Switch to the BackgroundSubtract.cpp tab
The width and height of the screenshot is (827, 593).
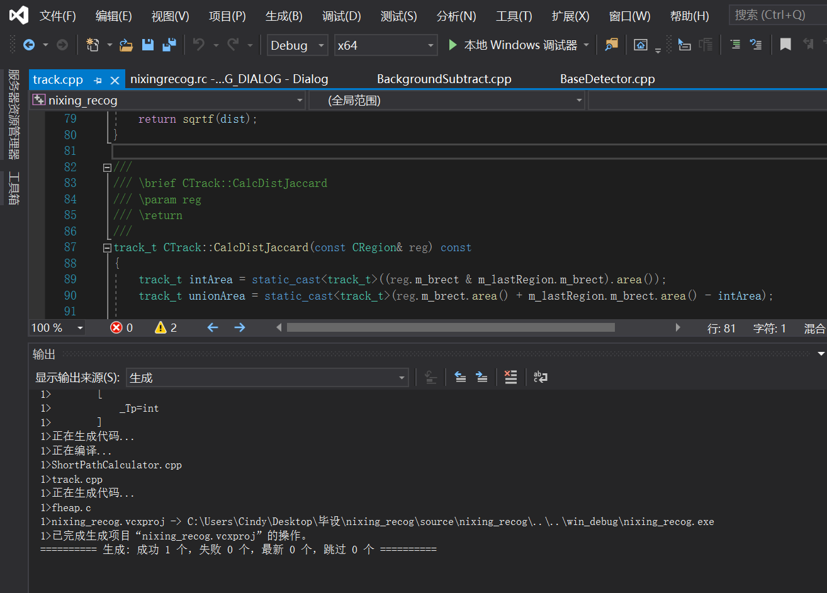point(444,79)
